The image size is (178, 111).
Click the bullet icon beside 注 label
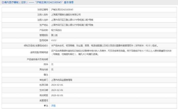point(45,106)
